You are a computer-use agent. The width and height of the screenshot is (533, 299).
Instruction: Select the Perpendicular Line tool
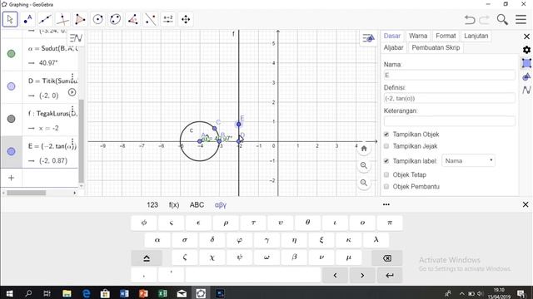(62, 19)
